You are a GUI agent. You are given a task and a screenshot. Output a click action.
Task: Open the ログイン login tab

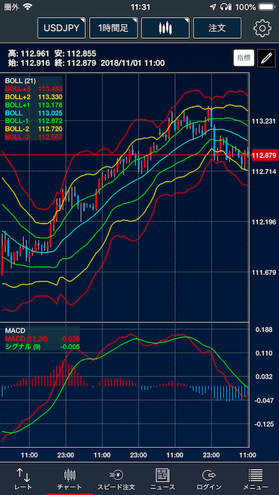pos(209,479)
